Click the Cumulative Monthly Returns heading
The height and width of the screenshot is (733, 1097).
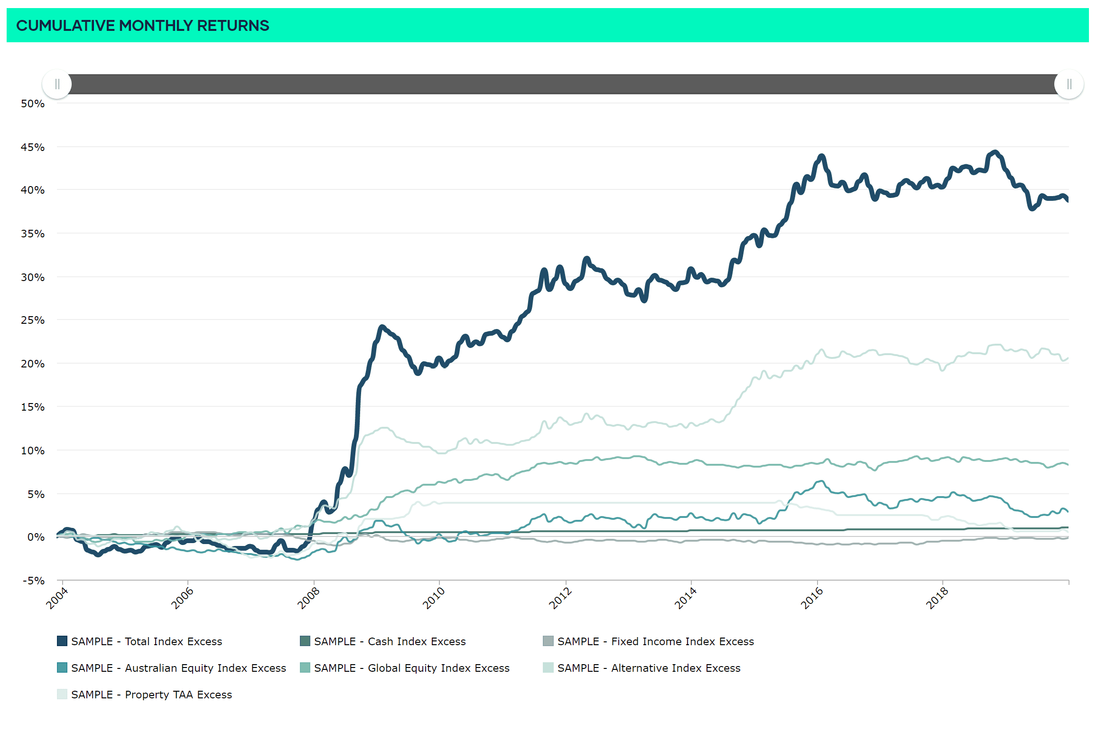(x=142, y=26)
